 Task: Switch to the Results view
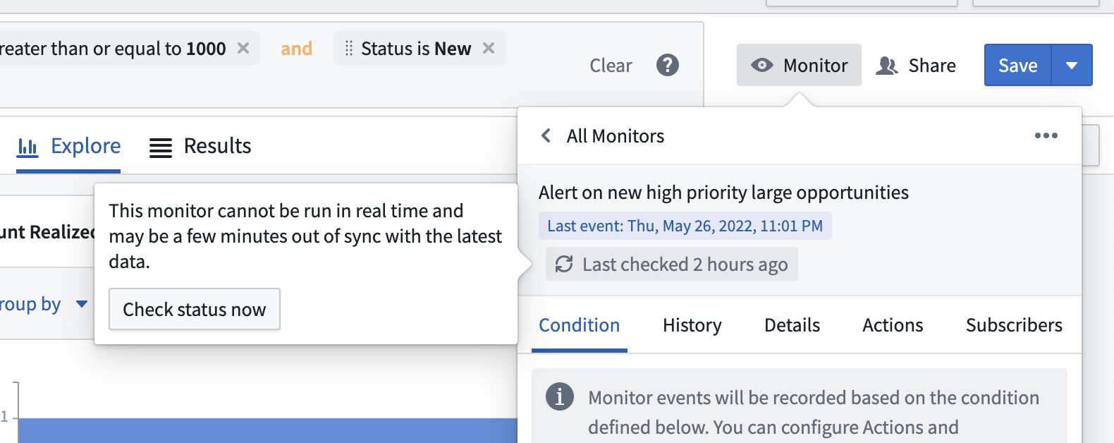[x=200, y=146]
